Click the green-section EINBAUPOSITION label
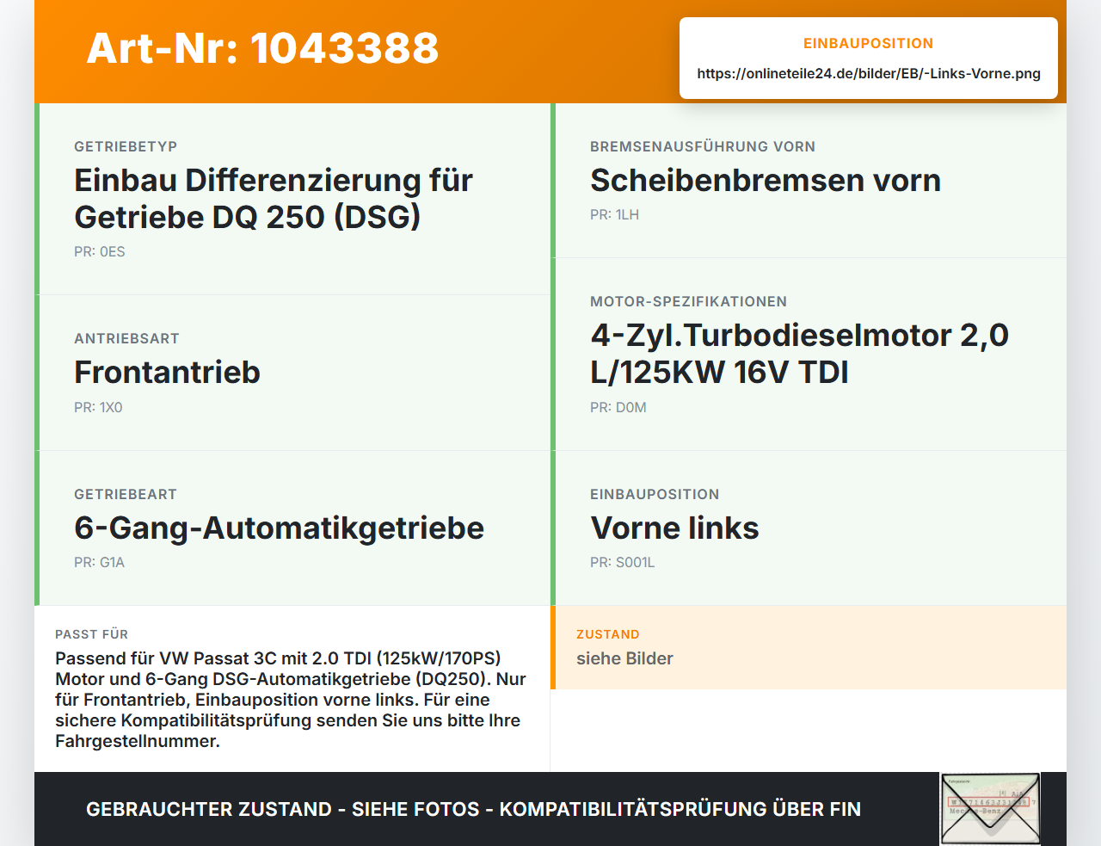Screen dimensions: 1101x846 point(655,494)
